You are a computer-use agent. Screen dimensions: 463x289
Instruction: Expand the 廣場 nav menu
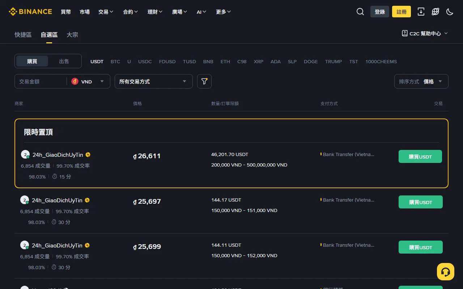point(179,12)
